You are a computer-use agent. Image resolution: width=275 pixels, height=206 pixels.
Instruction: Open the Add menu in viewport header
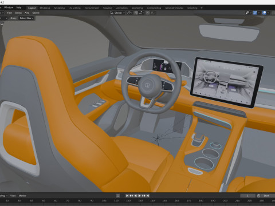27,13
